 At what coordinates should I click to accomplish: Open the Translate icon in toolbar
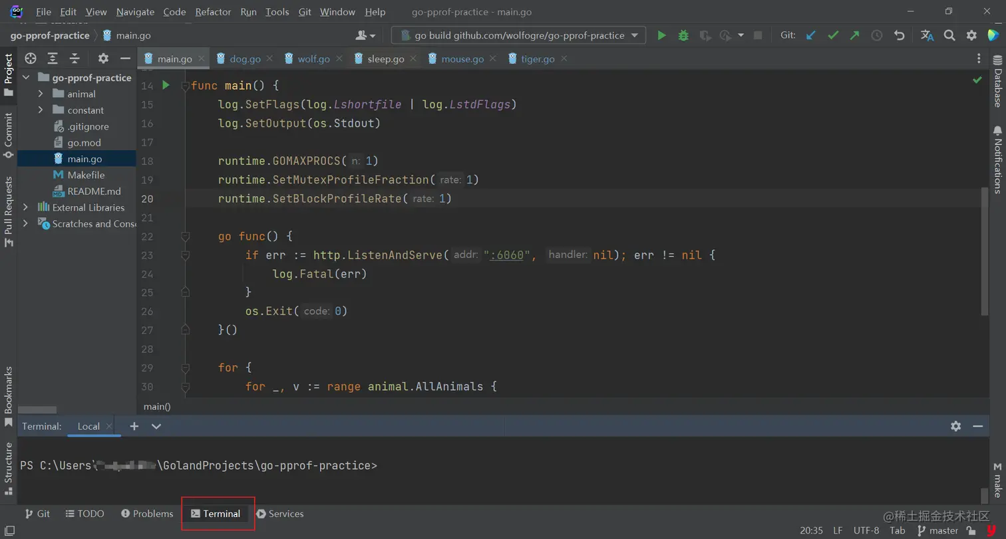click(927, 35)
